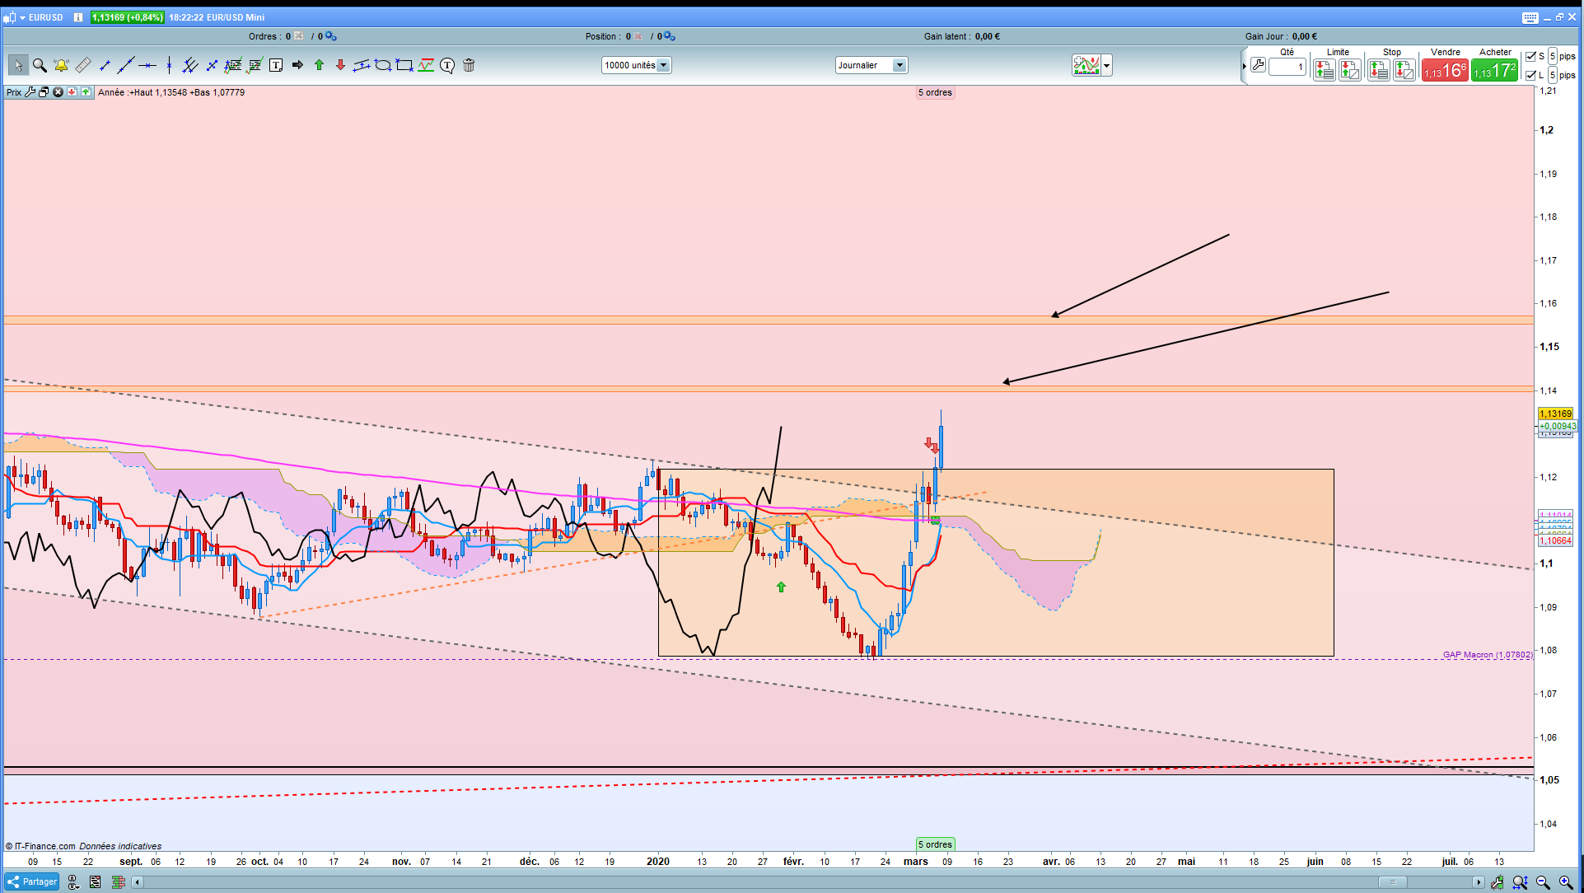
Task: Place a limit sell order with list
Action: point(1324,70)
